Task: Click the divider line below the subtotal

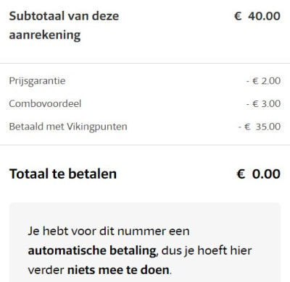Action: pyautogui.click(x=145, y=64)
